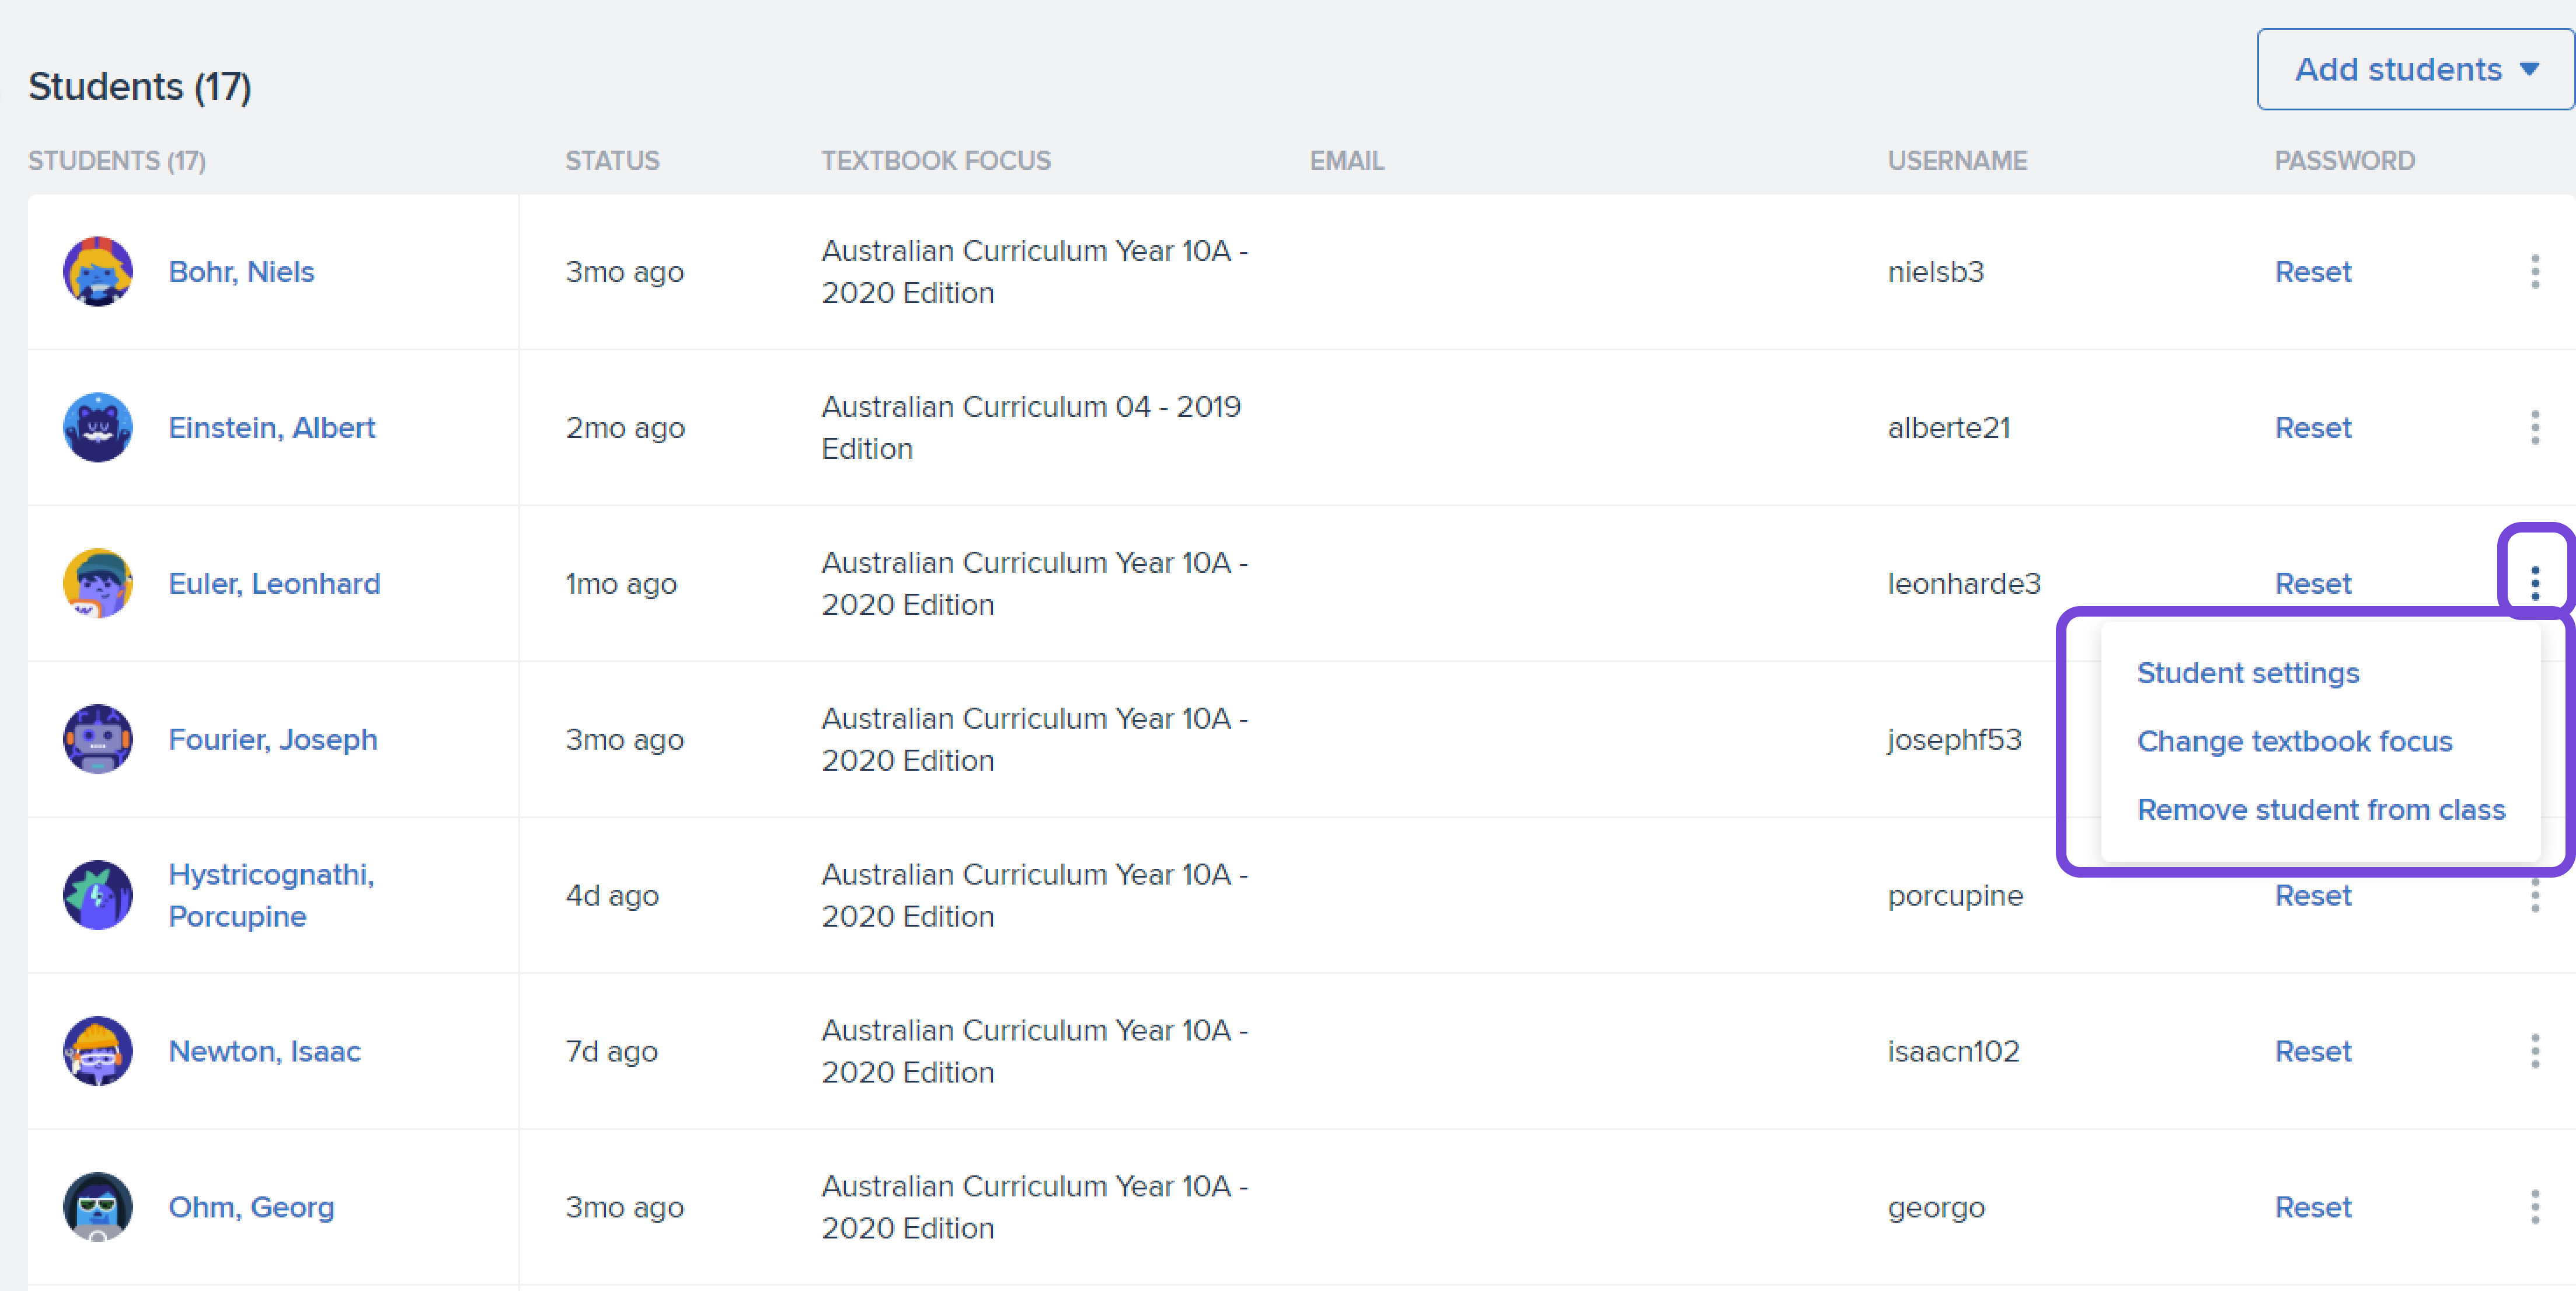Select Remove student from class
Screen dimensions: 2576x1291
coord(2321,809)
